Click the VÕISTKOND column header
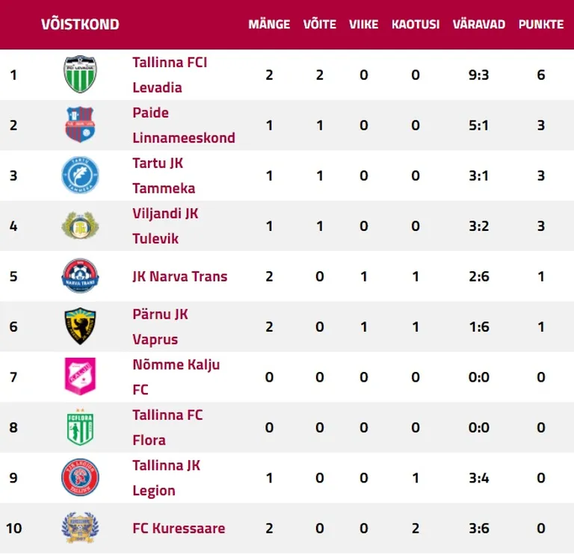The width and height of the screenshot is (574, 555). [x=80, y=24]
